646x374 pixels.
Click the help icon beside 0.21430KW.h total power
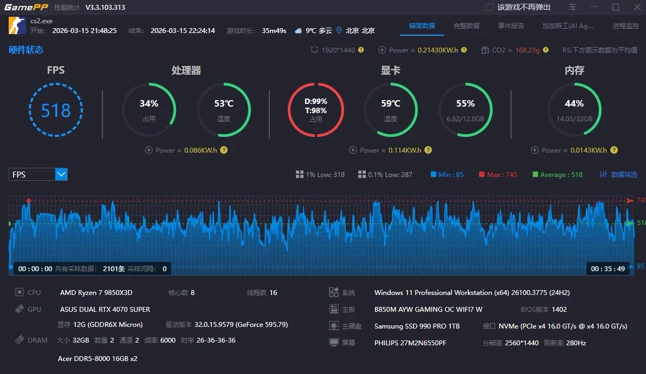pyautogui.click(x=464, y=50)
